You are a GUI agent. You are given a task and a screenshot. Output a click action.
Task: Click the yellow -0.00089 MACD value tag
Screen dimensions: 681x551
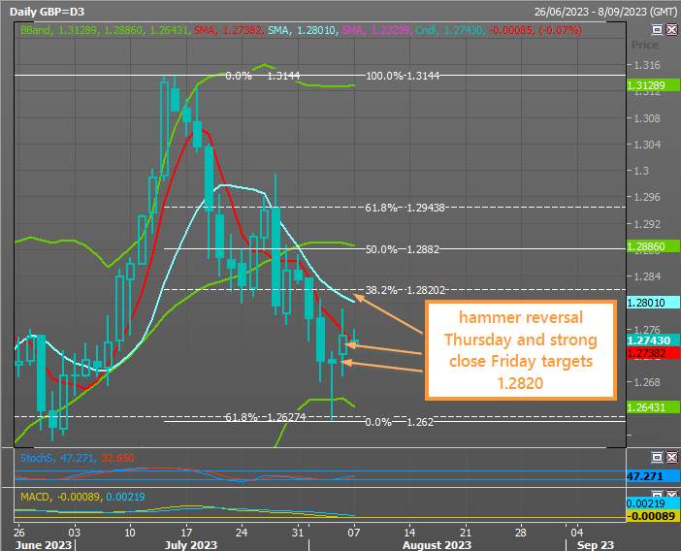pos(653,516)
